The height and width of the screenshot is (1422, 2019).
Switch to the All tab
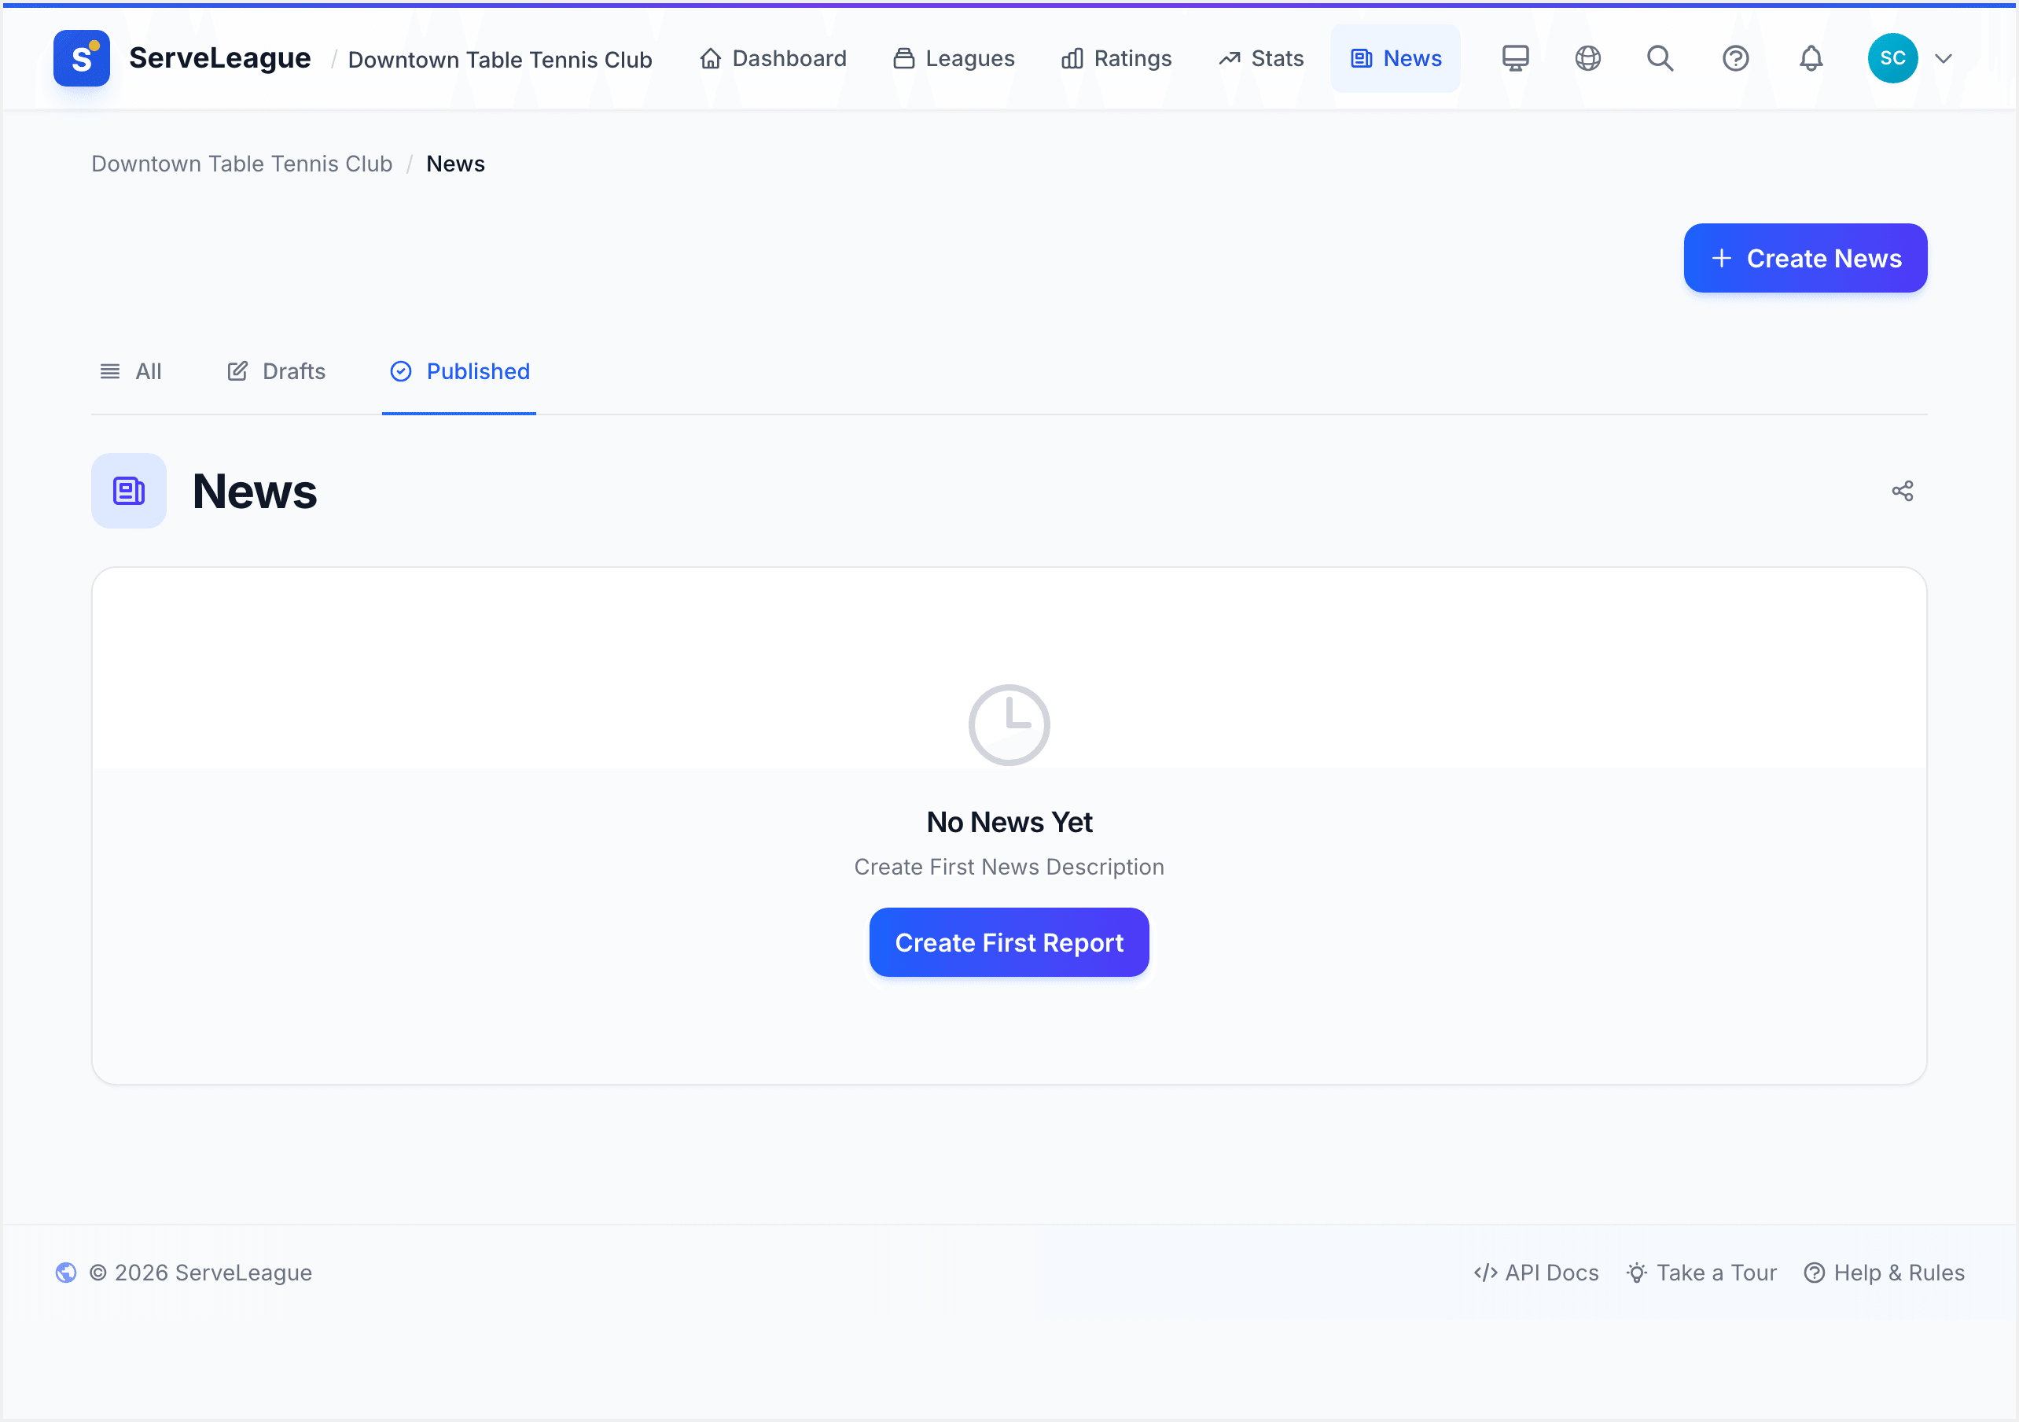click(x=131, y=371)
